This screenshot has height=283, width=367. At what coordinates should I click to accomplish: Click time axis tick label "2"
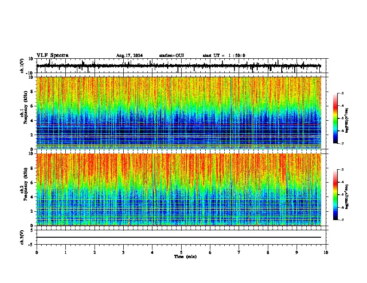(95, 252)
